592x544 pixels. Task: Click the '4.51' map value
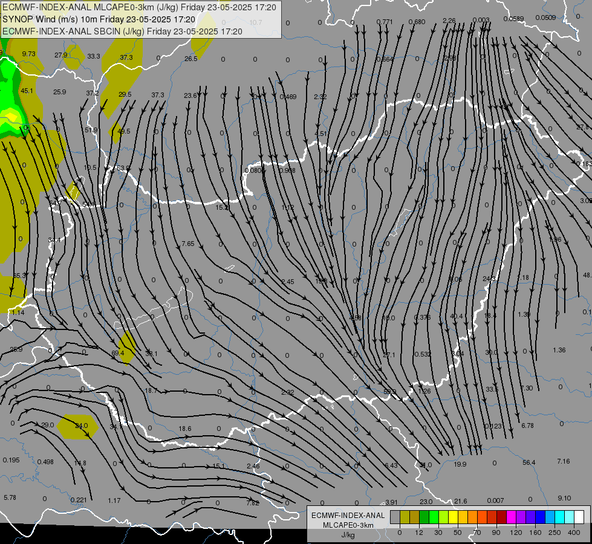pos(320,133)
